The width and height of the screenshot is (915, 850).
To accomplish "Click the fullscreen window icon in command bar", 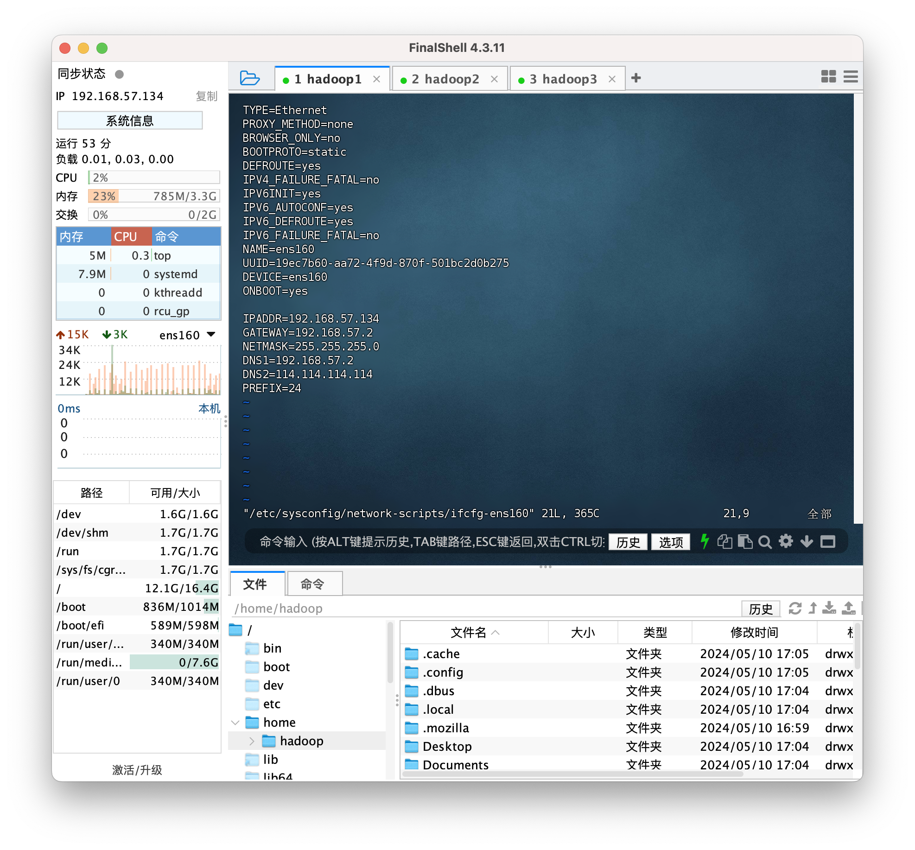I will 827,541.
